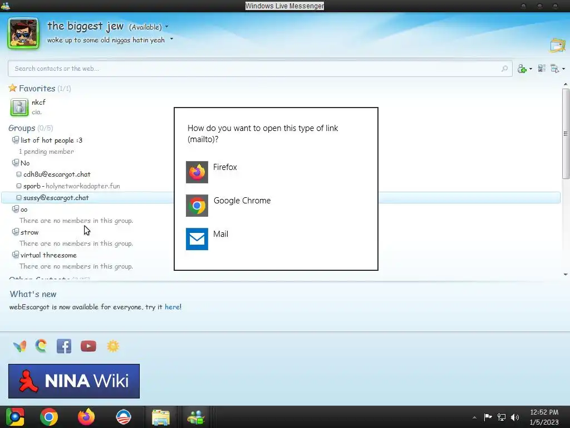570x428 pixels.
Task: Select favorite contact nkcf
Action: click(38, 103)
